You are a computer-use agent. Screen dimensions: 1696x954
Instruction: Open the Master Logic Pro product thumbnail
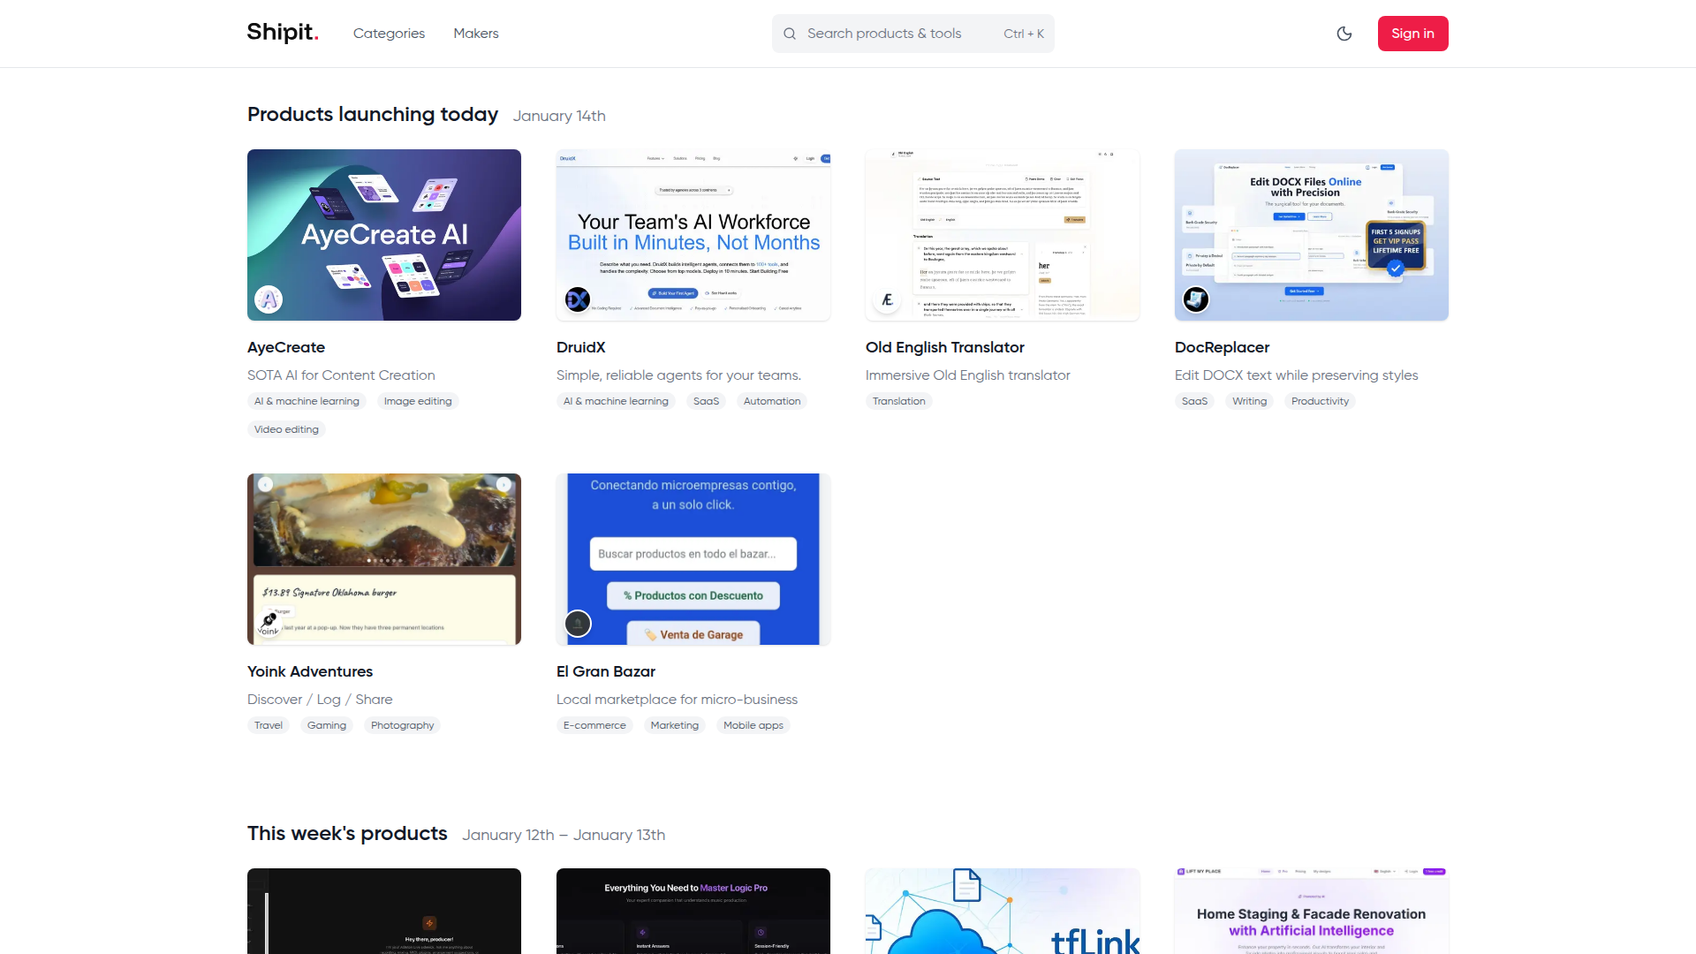(693, 911)
